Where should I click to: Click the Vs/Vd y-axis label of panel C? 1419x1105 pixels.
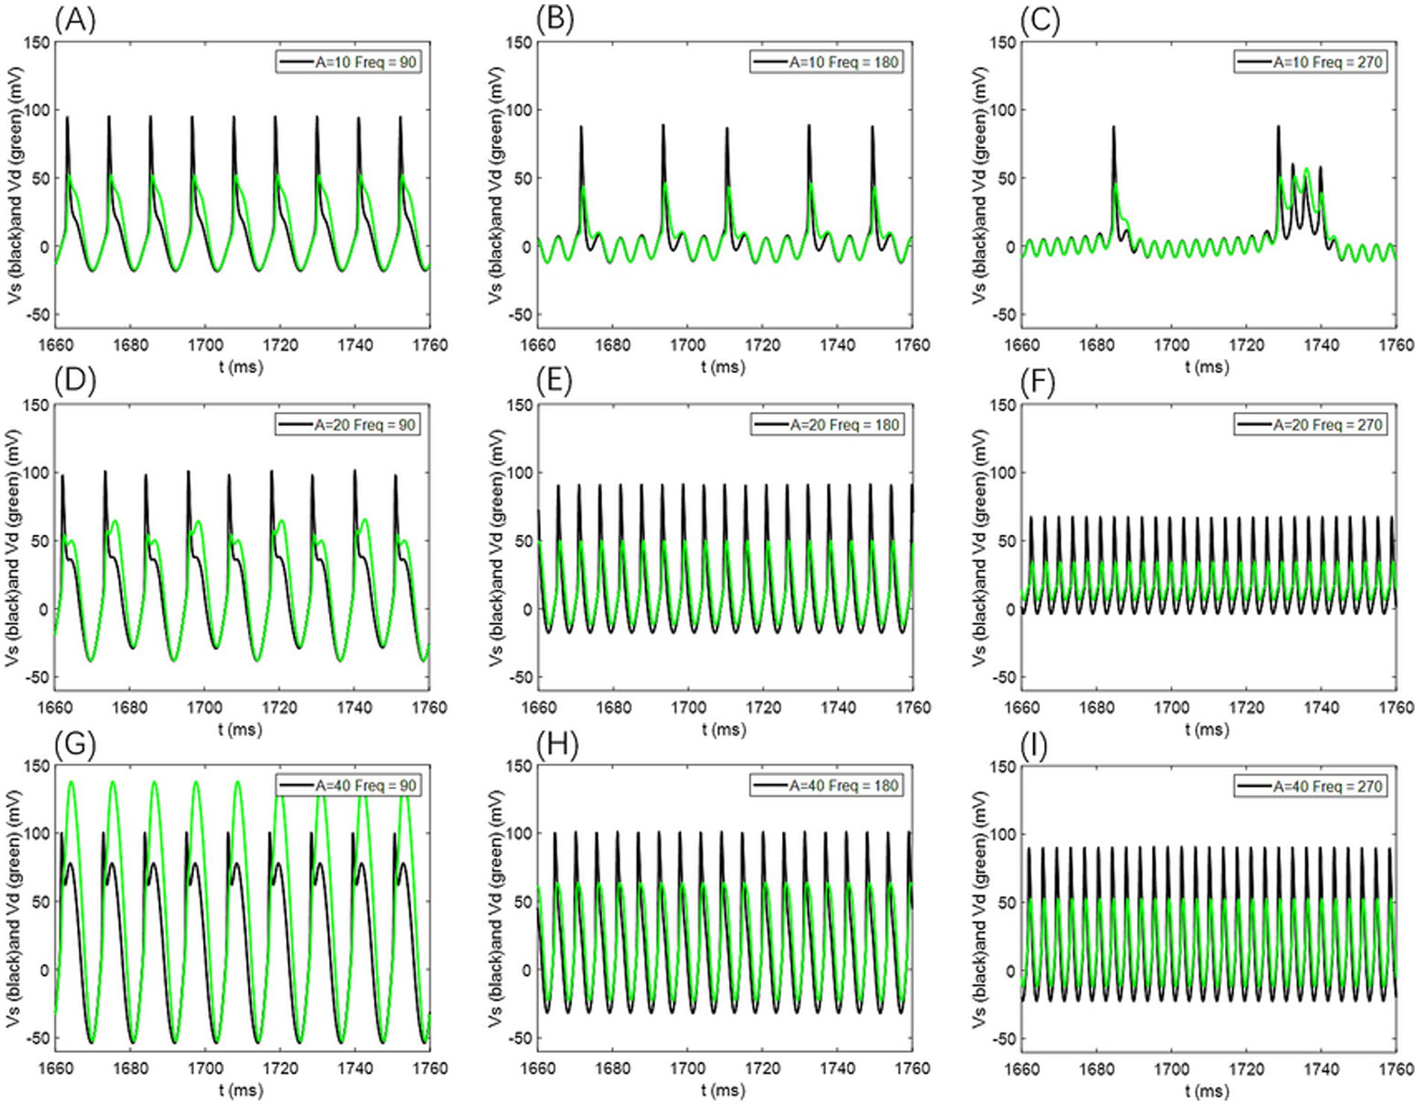coord(979,185)
